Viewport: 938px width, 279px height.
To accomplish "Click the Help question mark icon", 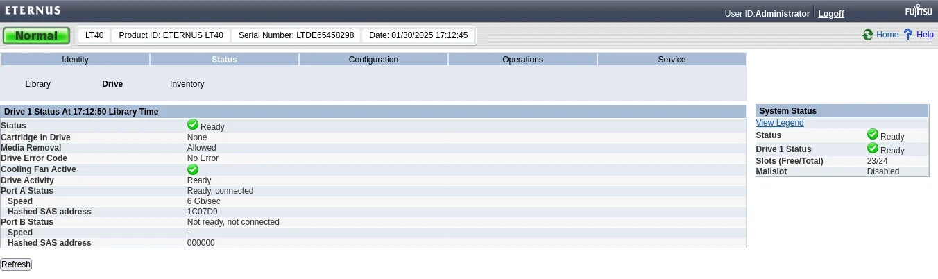I will point(907,35).
